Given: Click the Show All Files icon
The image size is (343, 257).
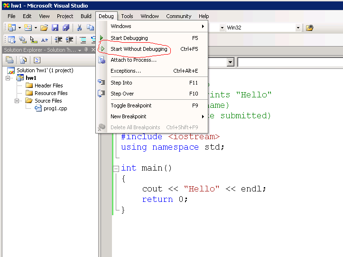Looking at the screenshot, I should (x=23, y=60).
